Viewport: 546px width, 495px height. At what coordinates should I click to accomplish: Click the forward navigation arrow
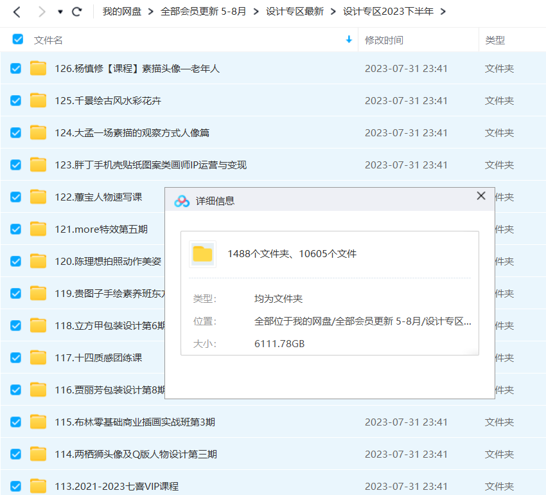pos(42,12)
